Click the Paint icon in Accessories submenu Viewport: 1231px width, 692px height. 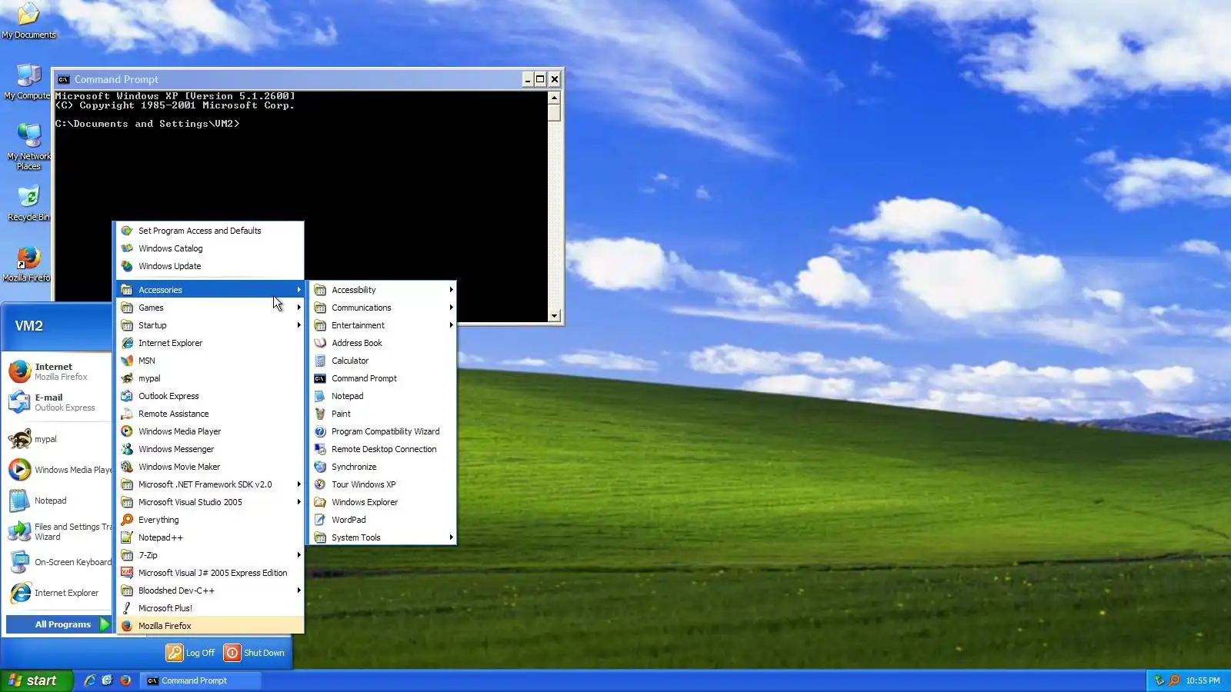[x=320, y=414]
